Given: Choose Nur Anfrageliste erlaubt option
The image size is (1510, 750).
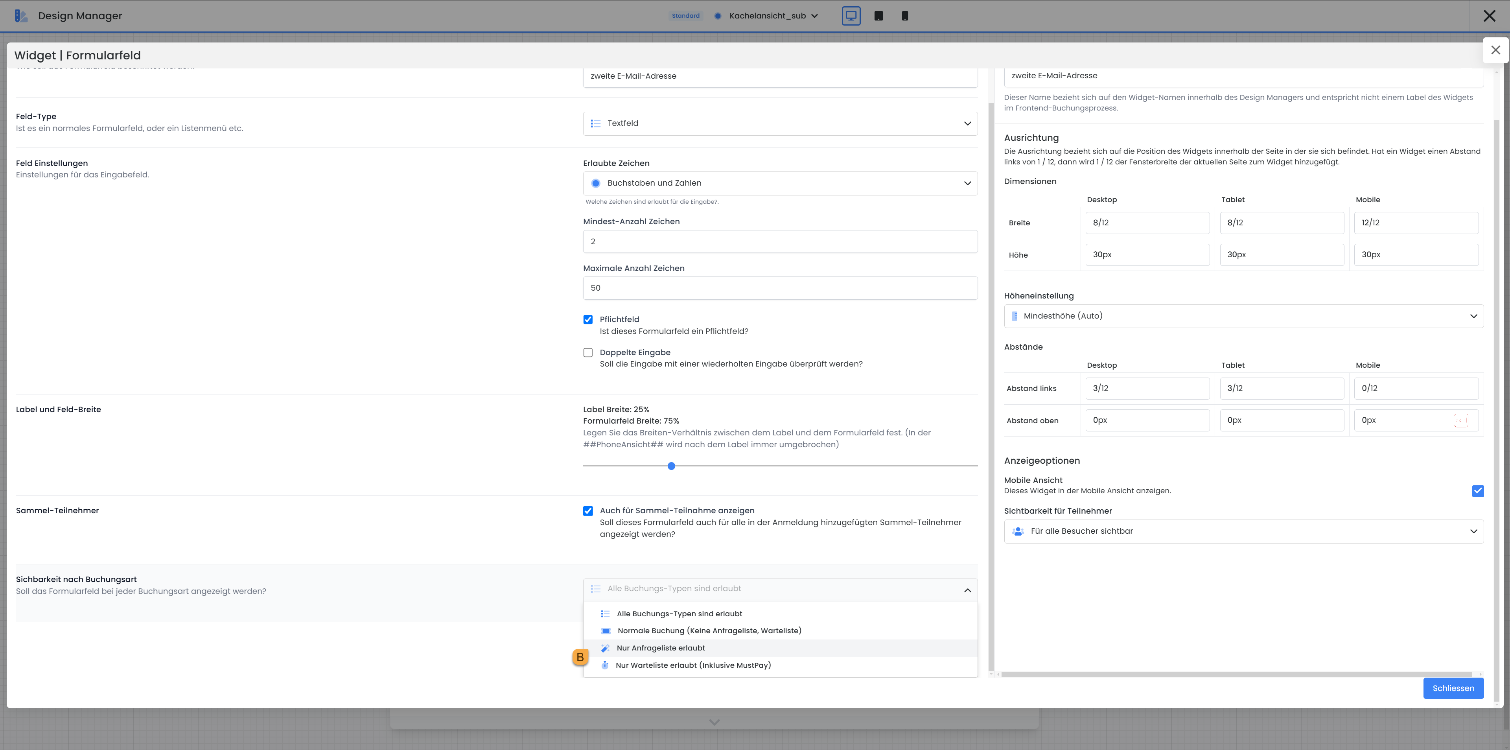Looking at the screenshot, I should coord(661,648).
